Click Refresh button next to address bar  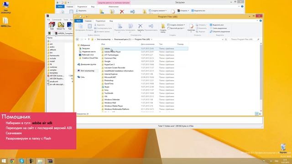pos(226,40)
